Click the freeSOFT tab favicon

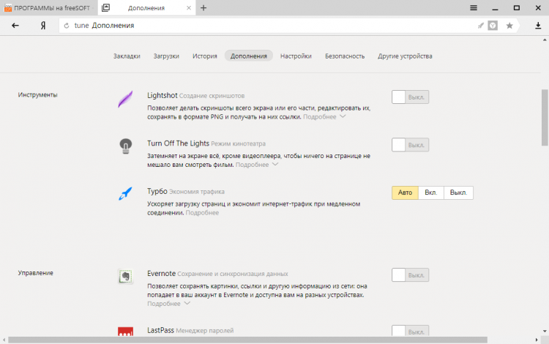click(x=8, y=8)
